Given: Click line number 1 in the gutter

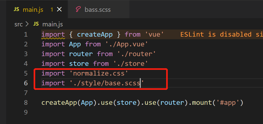Looking at the screenshot, I should (26, 34).
